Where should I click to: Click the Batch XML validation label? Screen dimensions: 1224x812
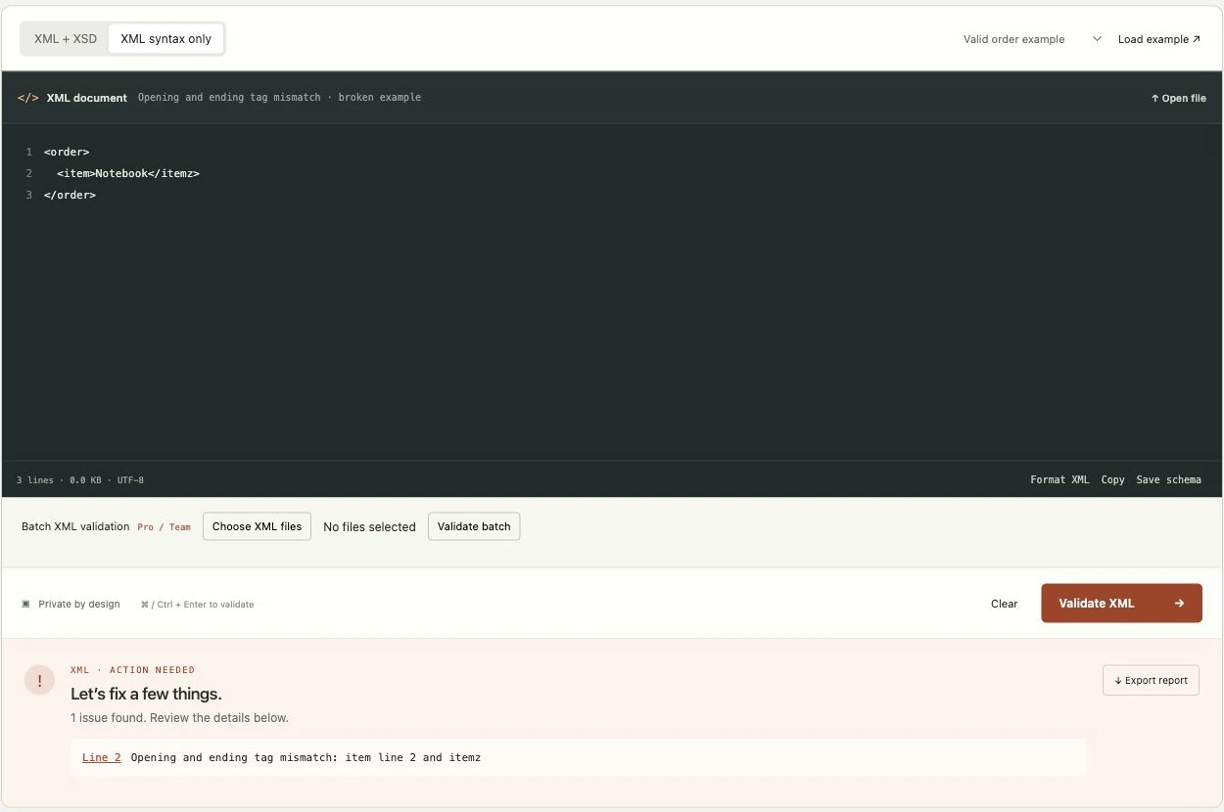(75, 526)
